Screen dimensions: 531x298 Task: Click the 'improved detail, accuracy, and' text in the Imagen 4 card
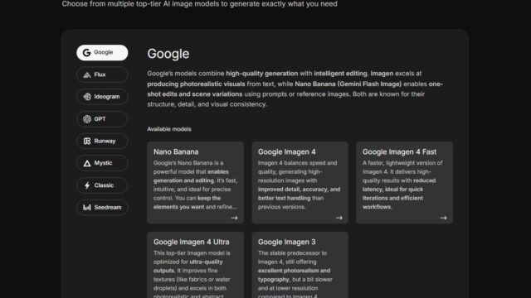[299, 190]
